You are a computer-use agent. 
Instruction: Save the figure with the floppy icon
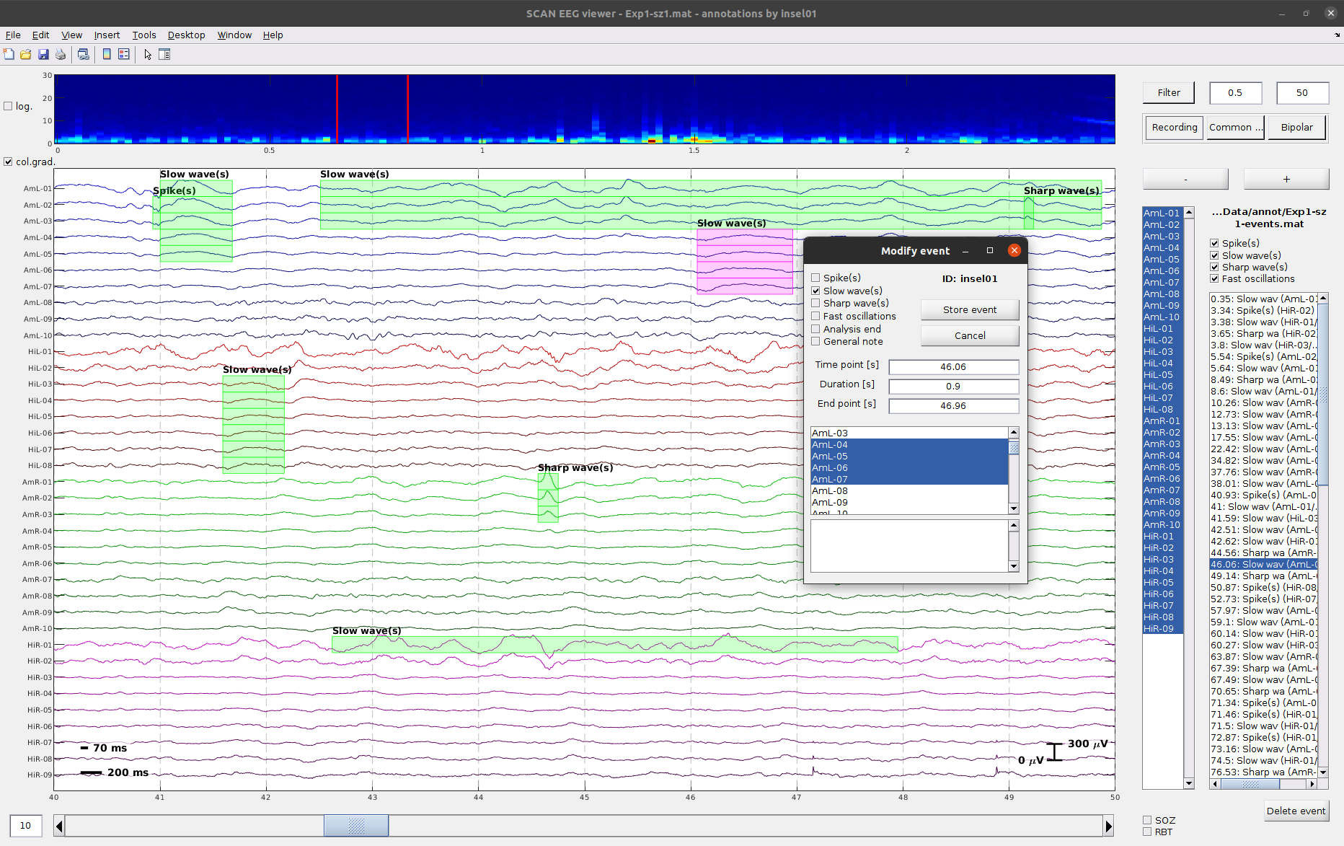tap(43, 54)
